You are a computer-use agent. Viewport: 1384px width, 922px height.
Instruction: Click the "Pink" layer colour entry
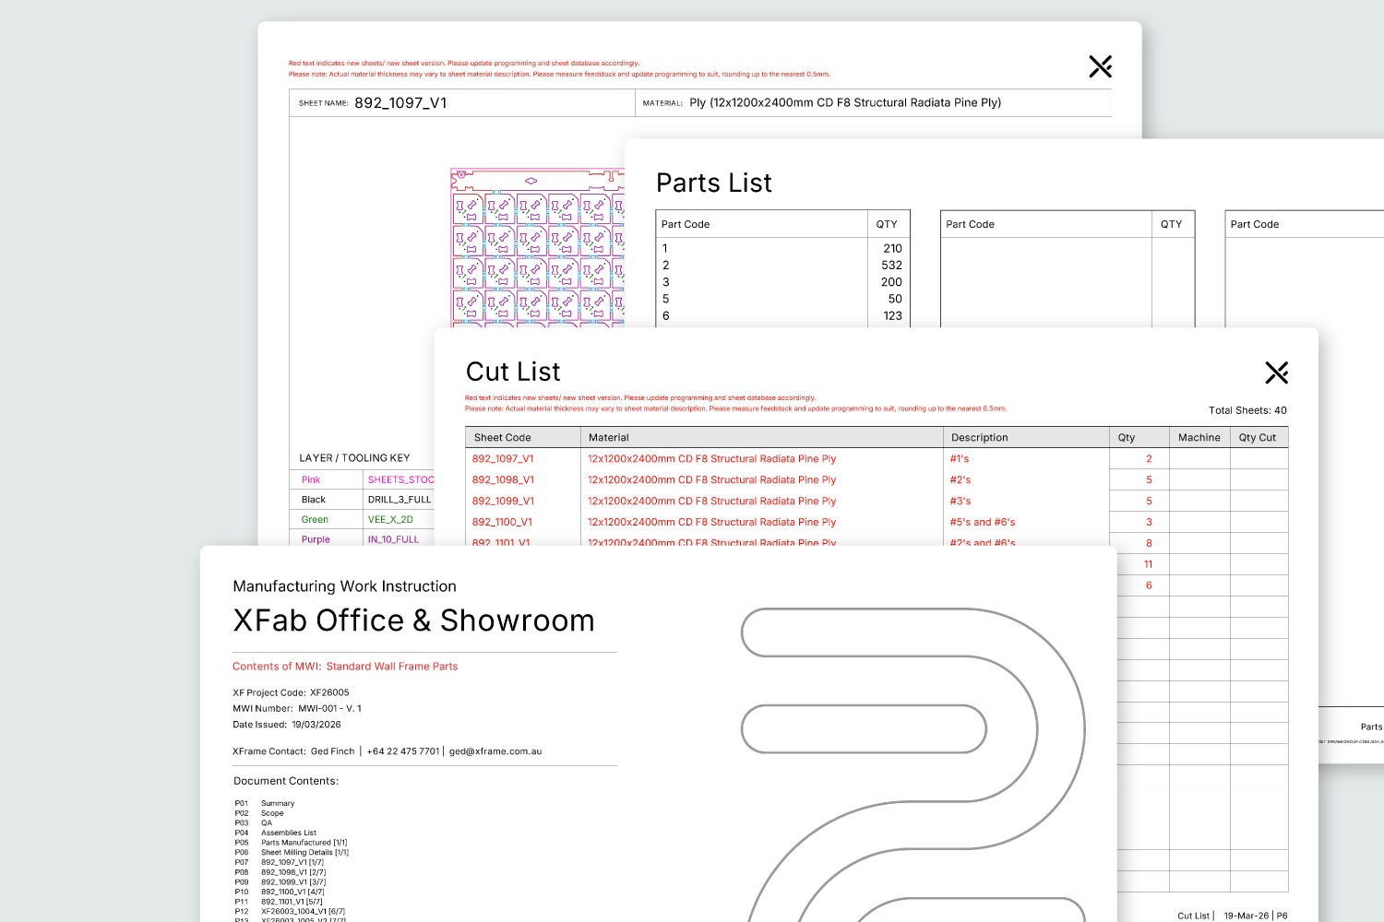[x=311, y=480]
